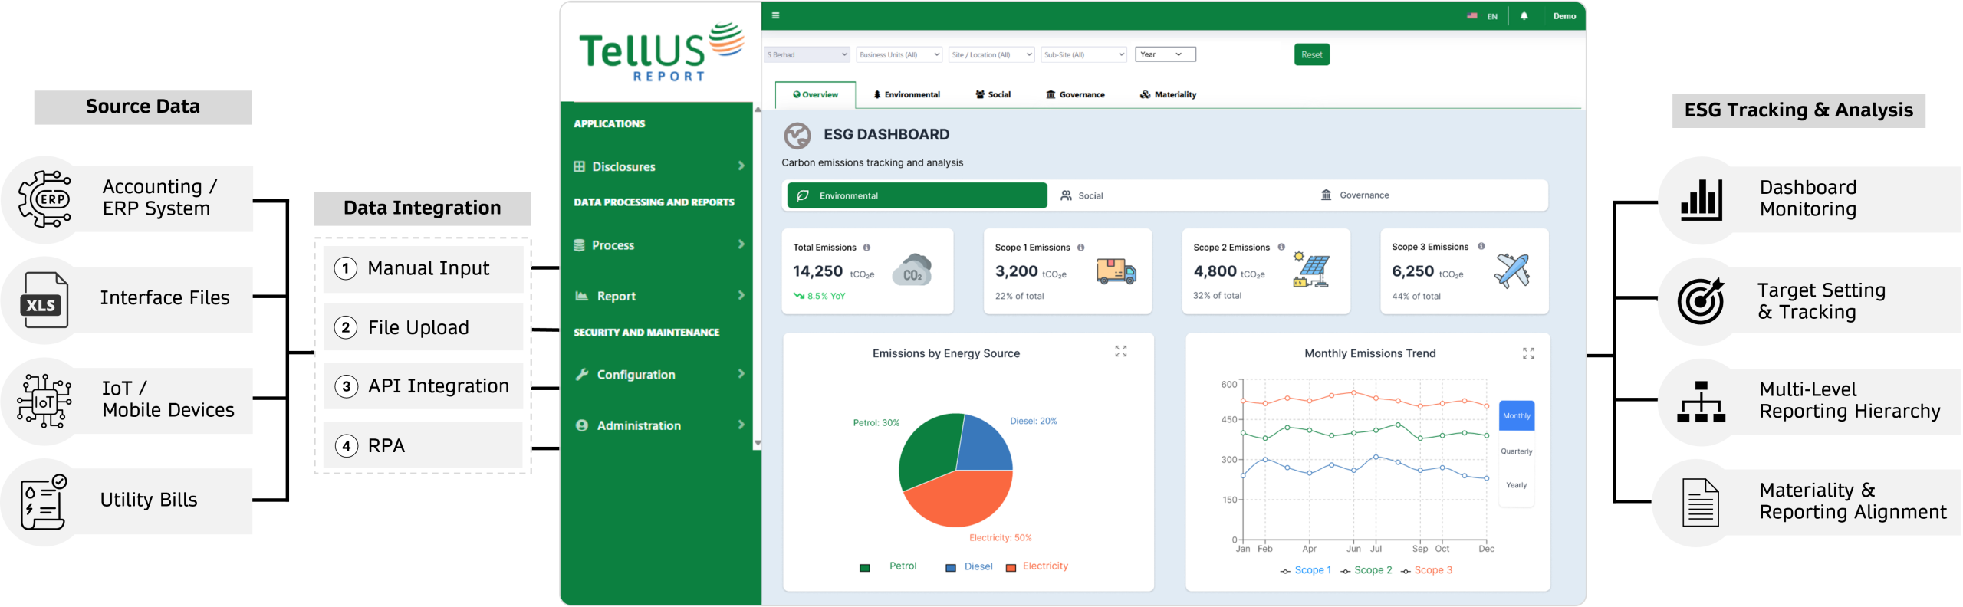Click the TellUS Report logo
Screen dimensions: 1963x607
coord(661,52)
